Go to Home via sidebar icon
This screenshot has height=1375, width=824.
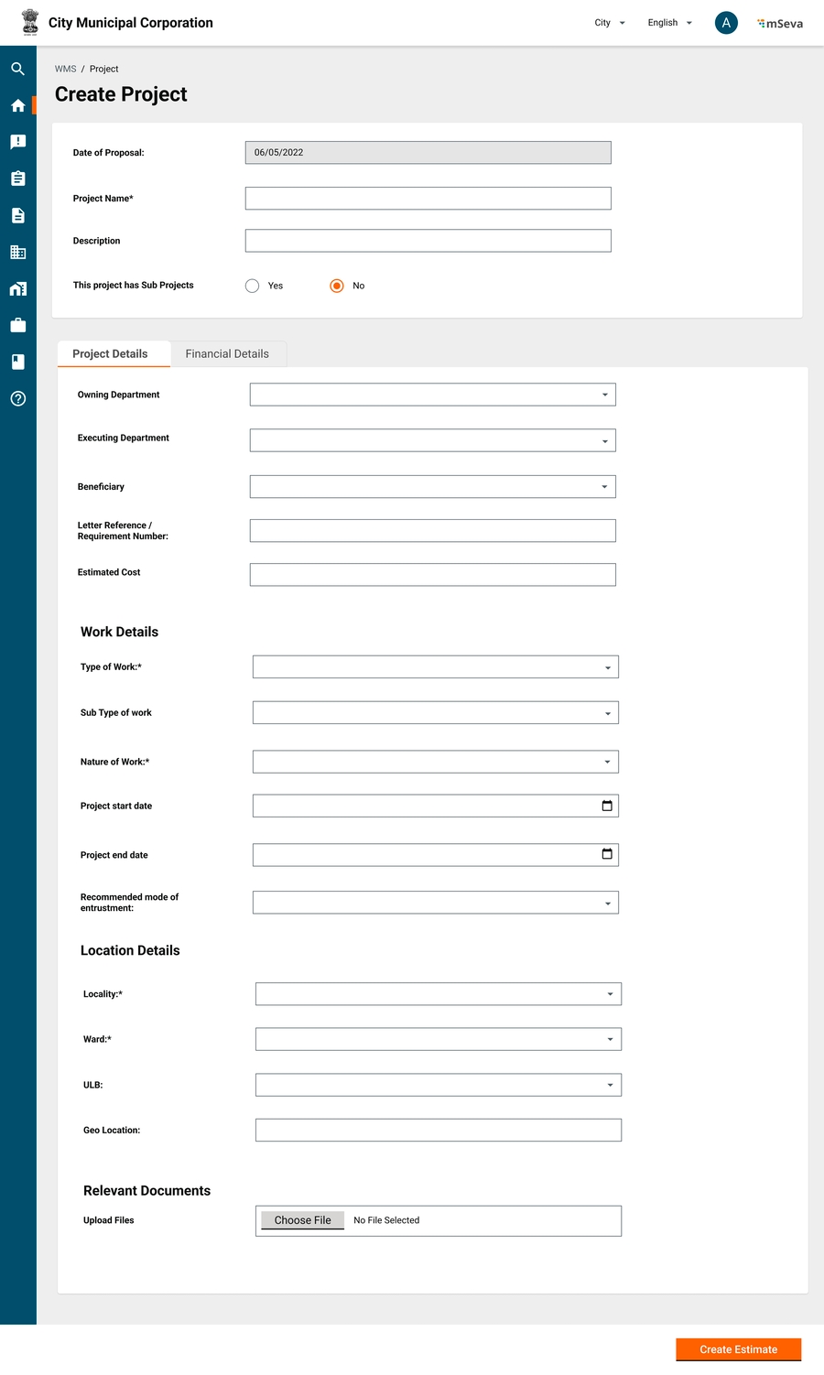tap(17, 106)
